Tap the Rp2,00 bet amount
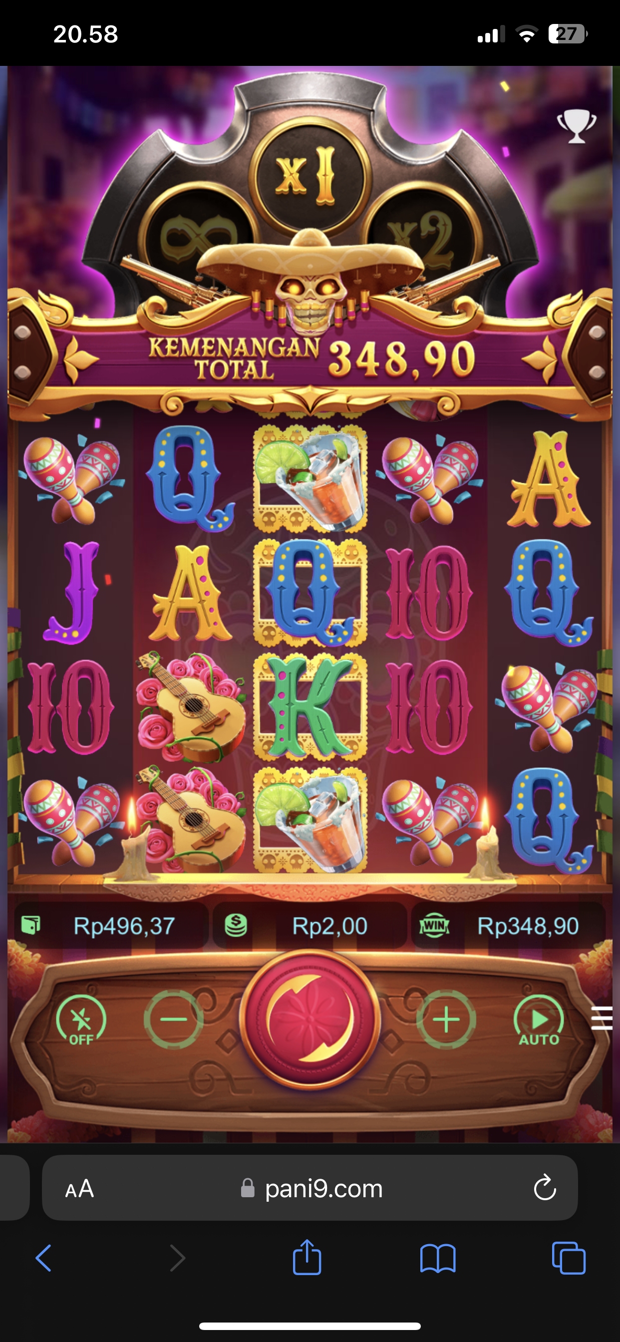Screen dimensions: 620x1342 point(329,926)
